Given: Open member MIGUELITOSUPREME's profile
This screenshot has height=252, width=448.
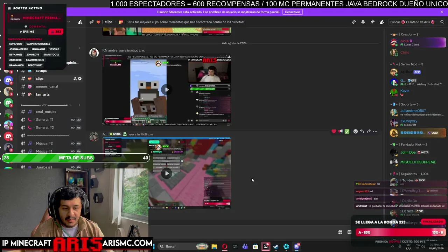Looking at the screenshot, I should (418, 162).
